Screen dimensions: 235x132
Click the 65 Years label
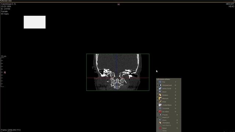click(x=5, y=14)
